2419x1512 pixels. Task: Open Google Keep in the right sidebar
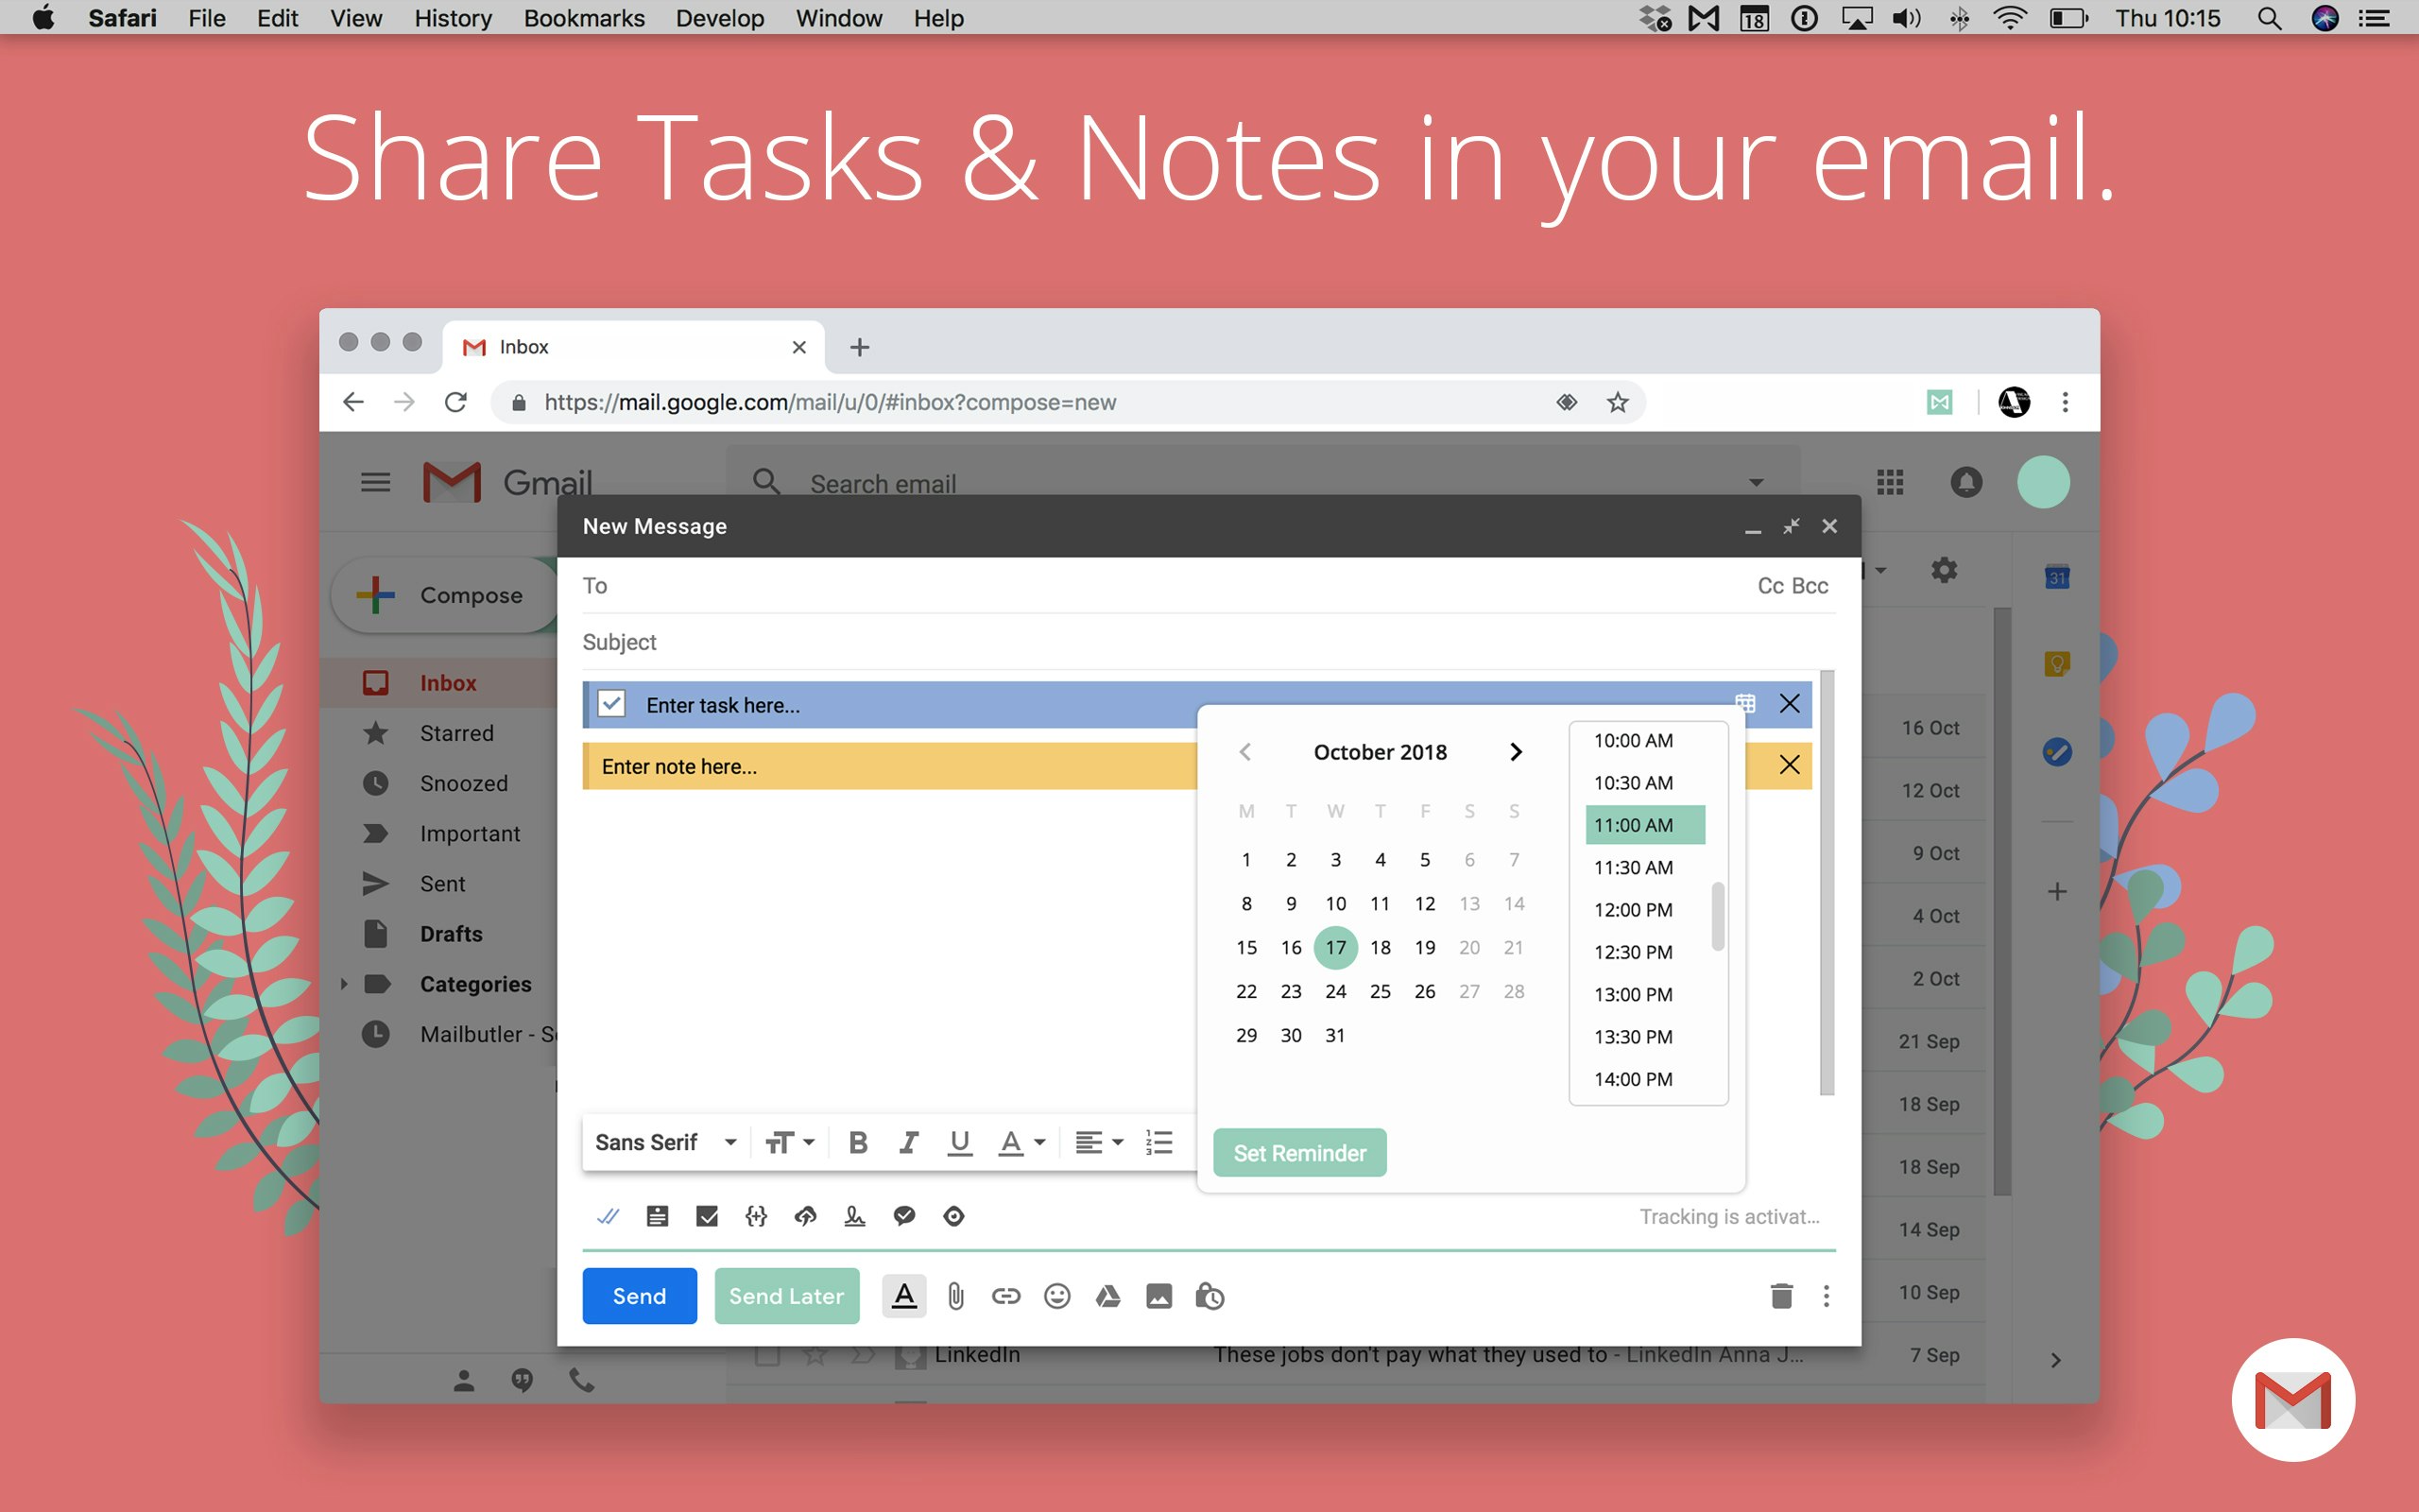click(2056, 663)
